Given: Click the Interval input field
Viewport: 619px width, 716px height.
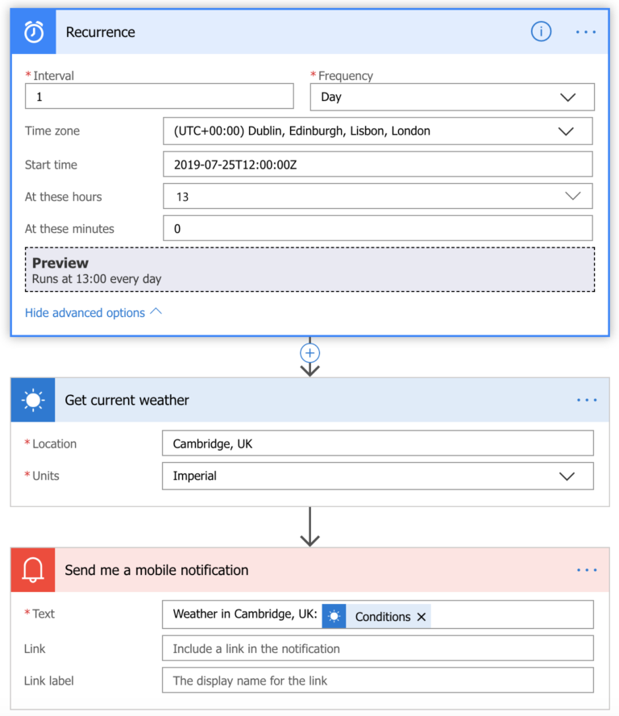Looking at the screenshot, I should (160, 97).
